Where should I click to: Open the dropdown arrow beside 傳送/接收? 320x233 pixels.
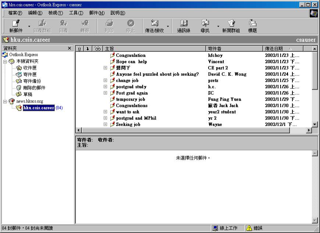point(168,27)
